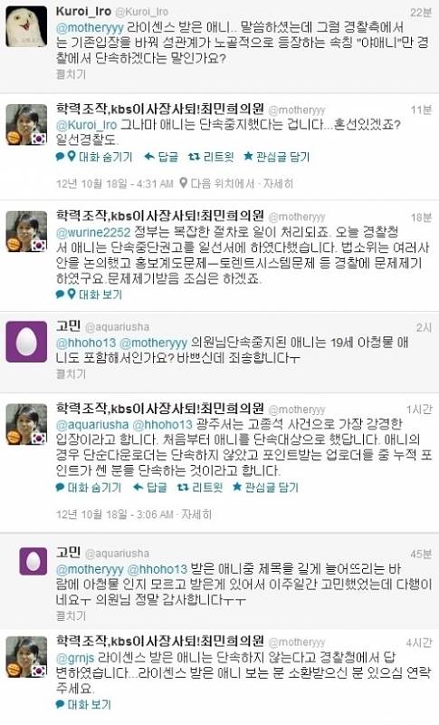Expand the 고민 tweet posted 45분 ago
The image size is (439, 725).
click(x=71, y=615)
